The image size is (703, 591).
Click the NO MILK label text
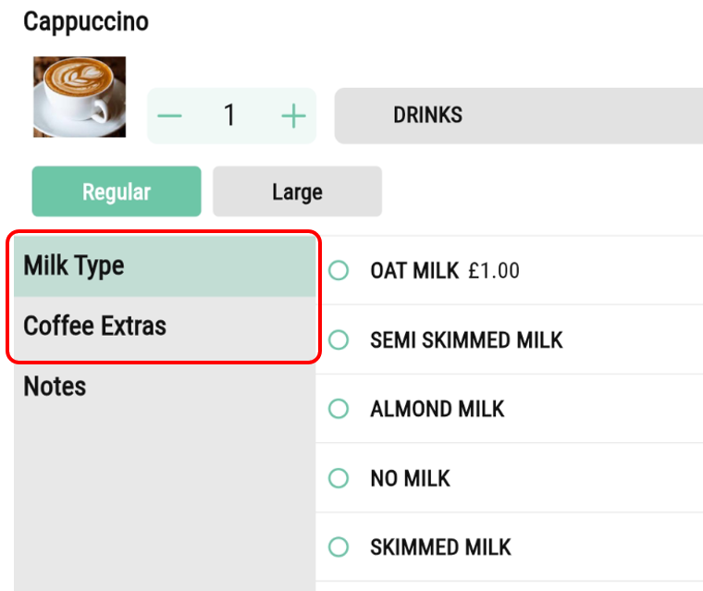point(410,478)
